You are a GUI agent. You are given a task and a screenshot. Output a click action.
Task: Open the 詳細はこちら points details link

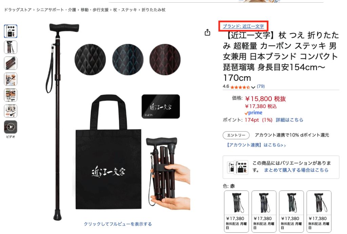click(289, 120)
